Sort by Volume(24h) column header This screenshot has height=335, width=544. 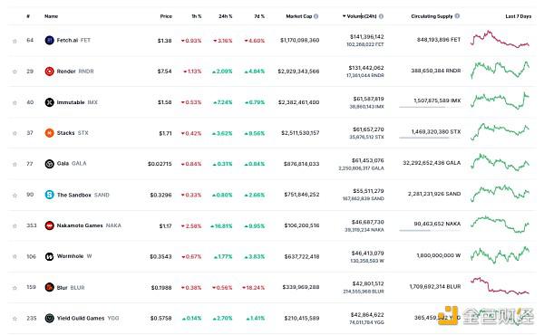tap(361, 16)
